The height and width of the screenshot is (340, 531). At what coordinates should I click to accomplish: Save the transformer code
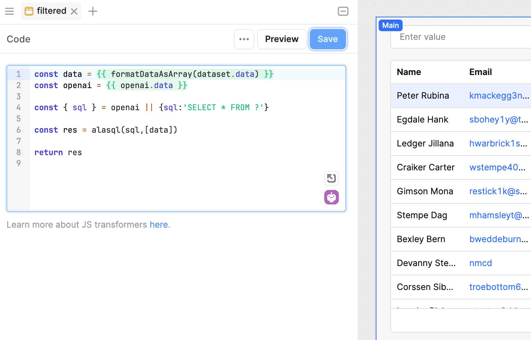(328, 39)
